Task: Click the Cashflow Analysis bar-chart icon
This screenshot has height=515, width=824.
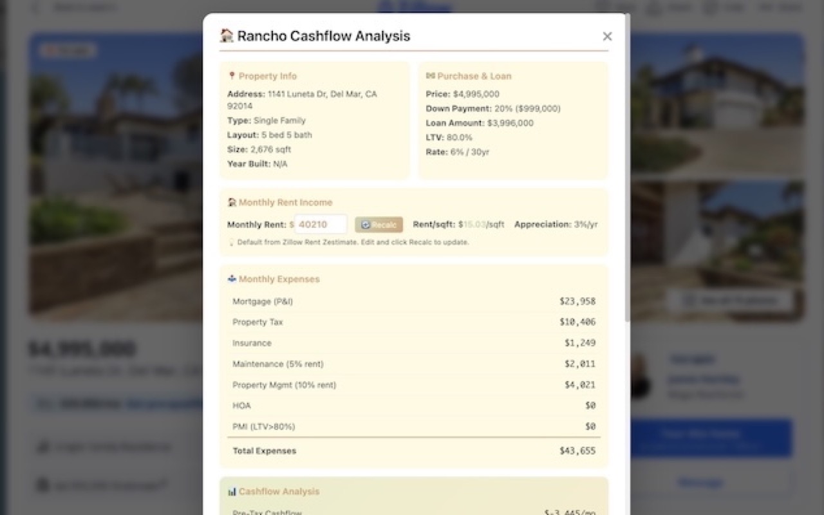Action: [x=232, y=491]
